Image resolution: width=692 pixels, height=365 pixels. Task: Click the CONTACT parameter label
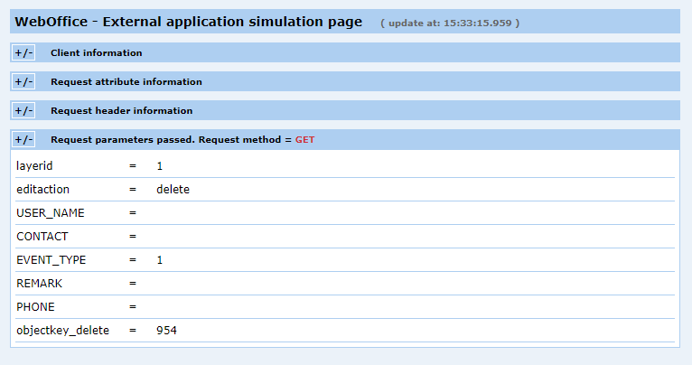(42, 237)
